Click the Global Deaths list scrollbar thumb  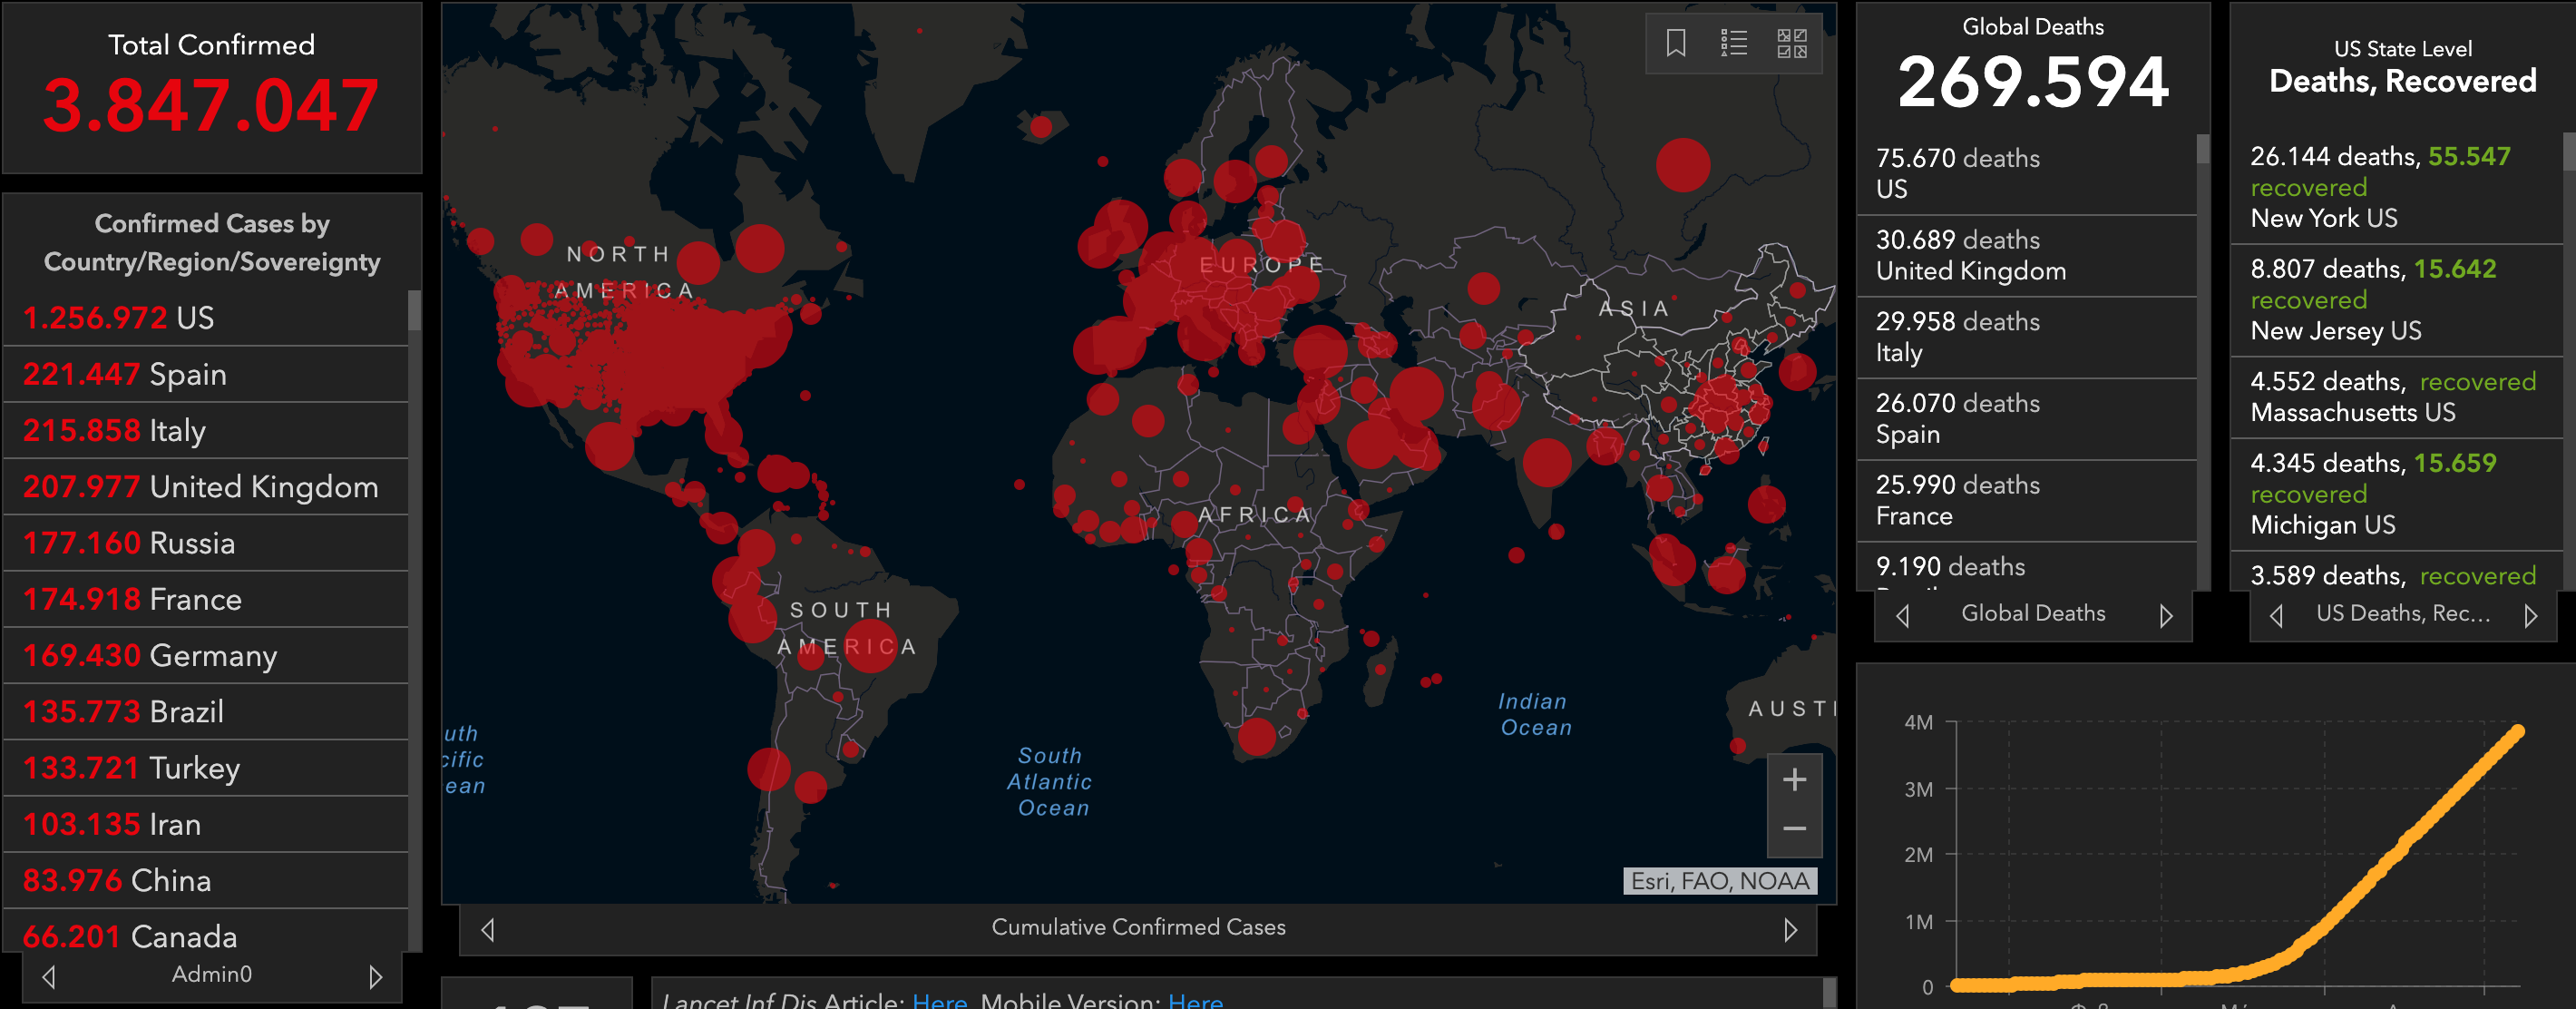[x=2202, y=149]
